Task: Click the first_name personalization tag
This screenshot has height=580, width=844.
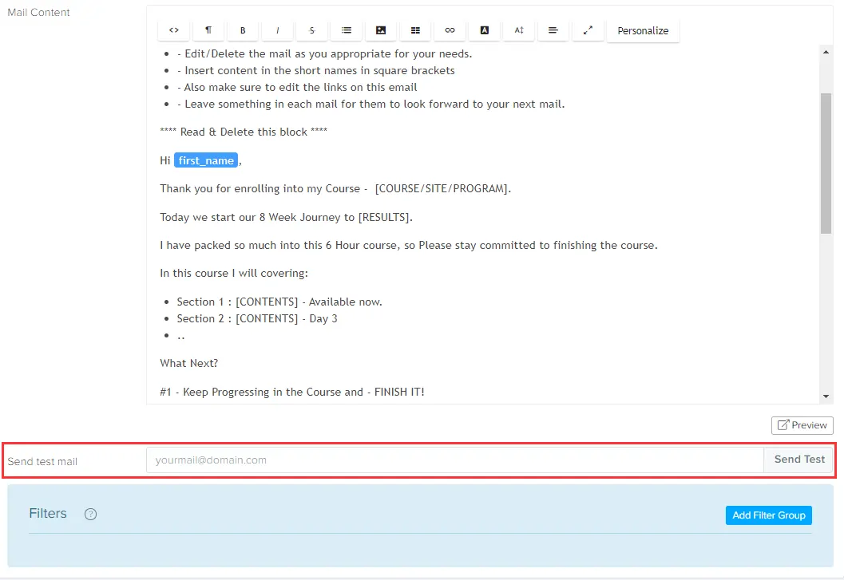Action: pos(205,160)
